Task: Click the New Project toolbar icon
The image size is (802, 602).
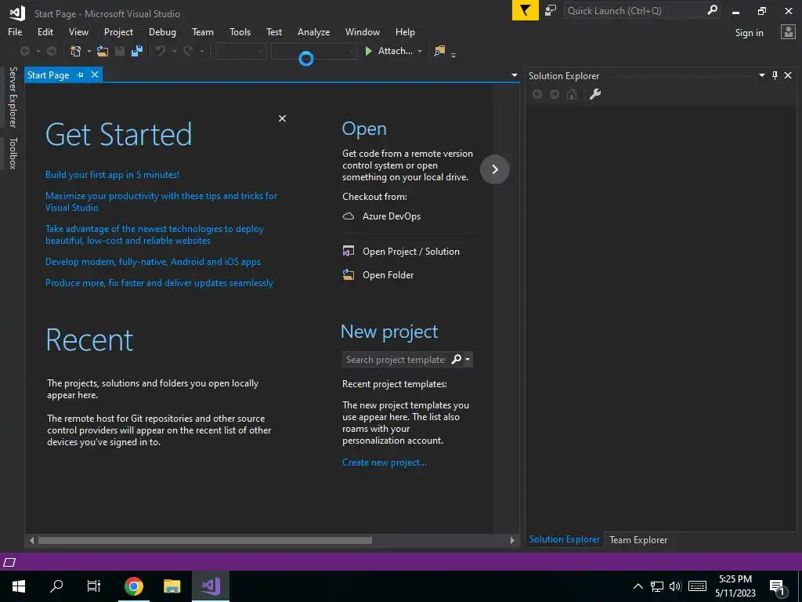Action: (x=76, y=51)
